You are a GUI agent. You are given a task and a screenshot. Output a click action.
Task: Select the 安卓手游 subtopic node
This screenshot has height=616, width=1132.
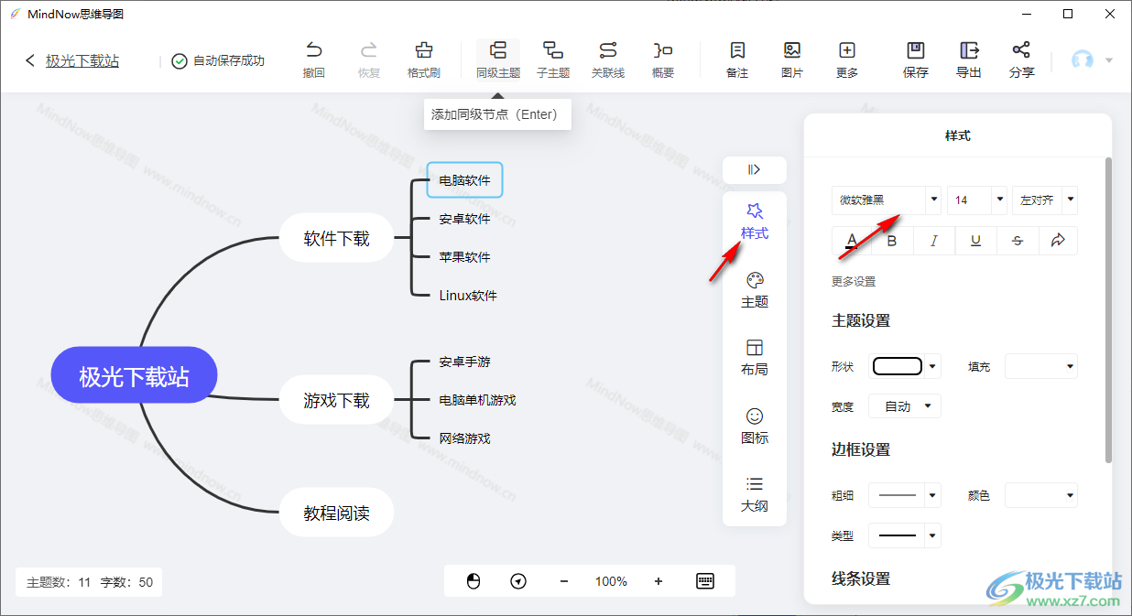464,362
